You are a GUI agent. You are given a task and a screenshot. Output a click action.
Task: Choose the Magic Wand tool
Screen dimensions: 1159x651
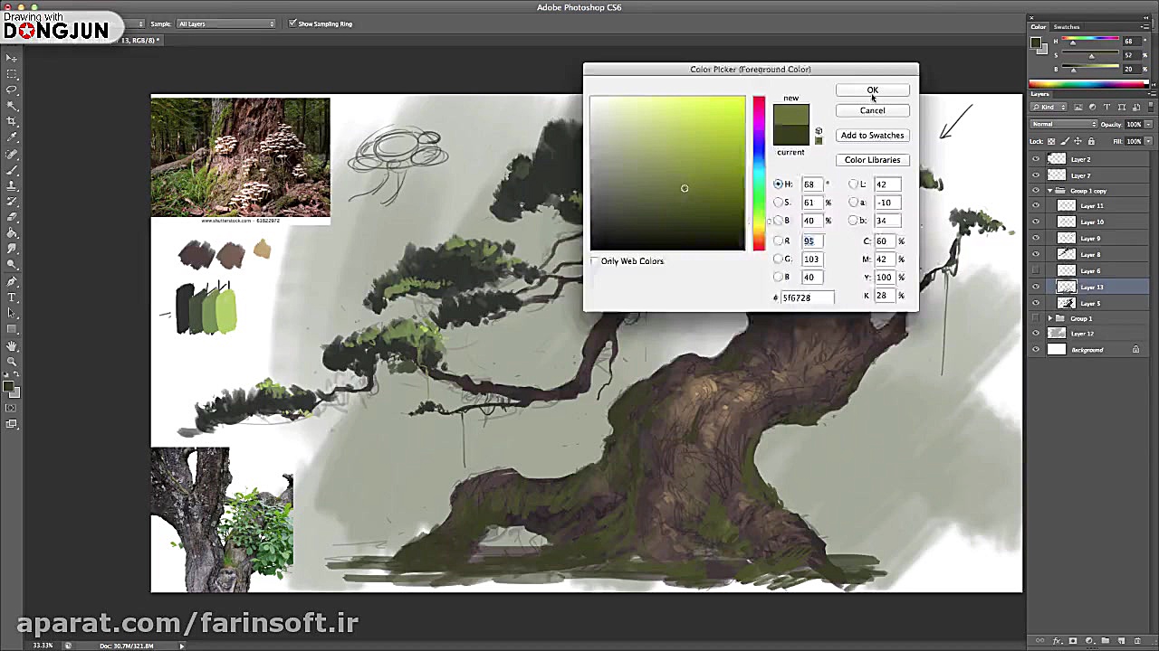[x=12, y=106]
